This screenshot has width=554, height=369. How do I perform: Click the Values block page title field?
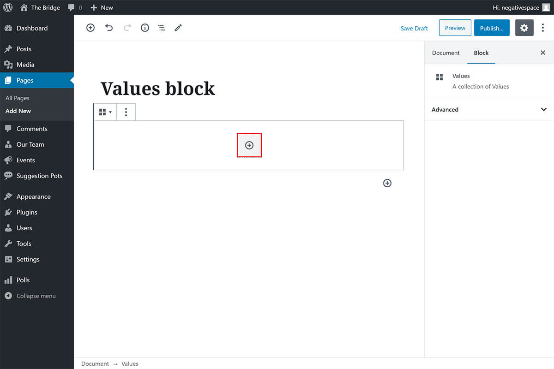(158, 89)
